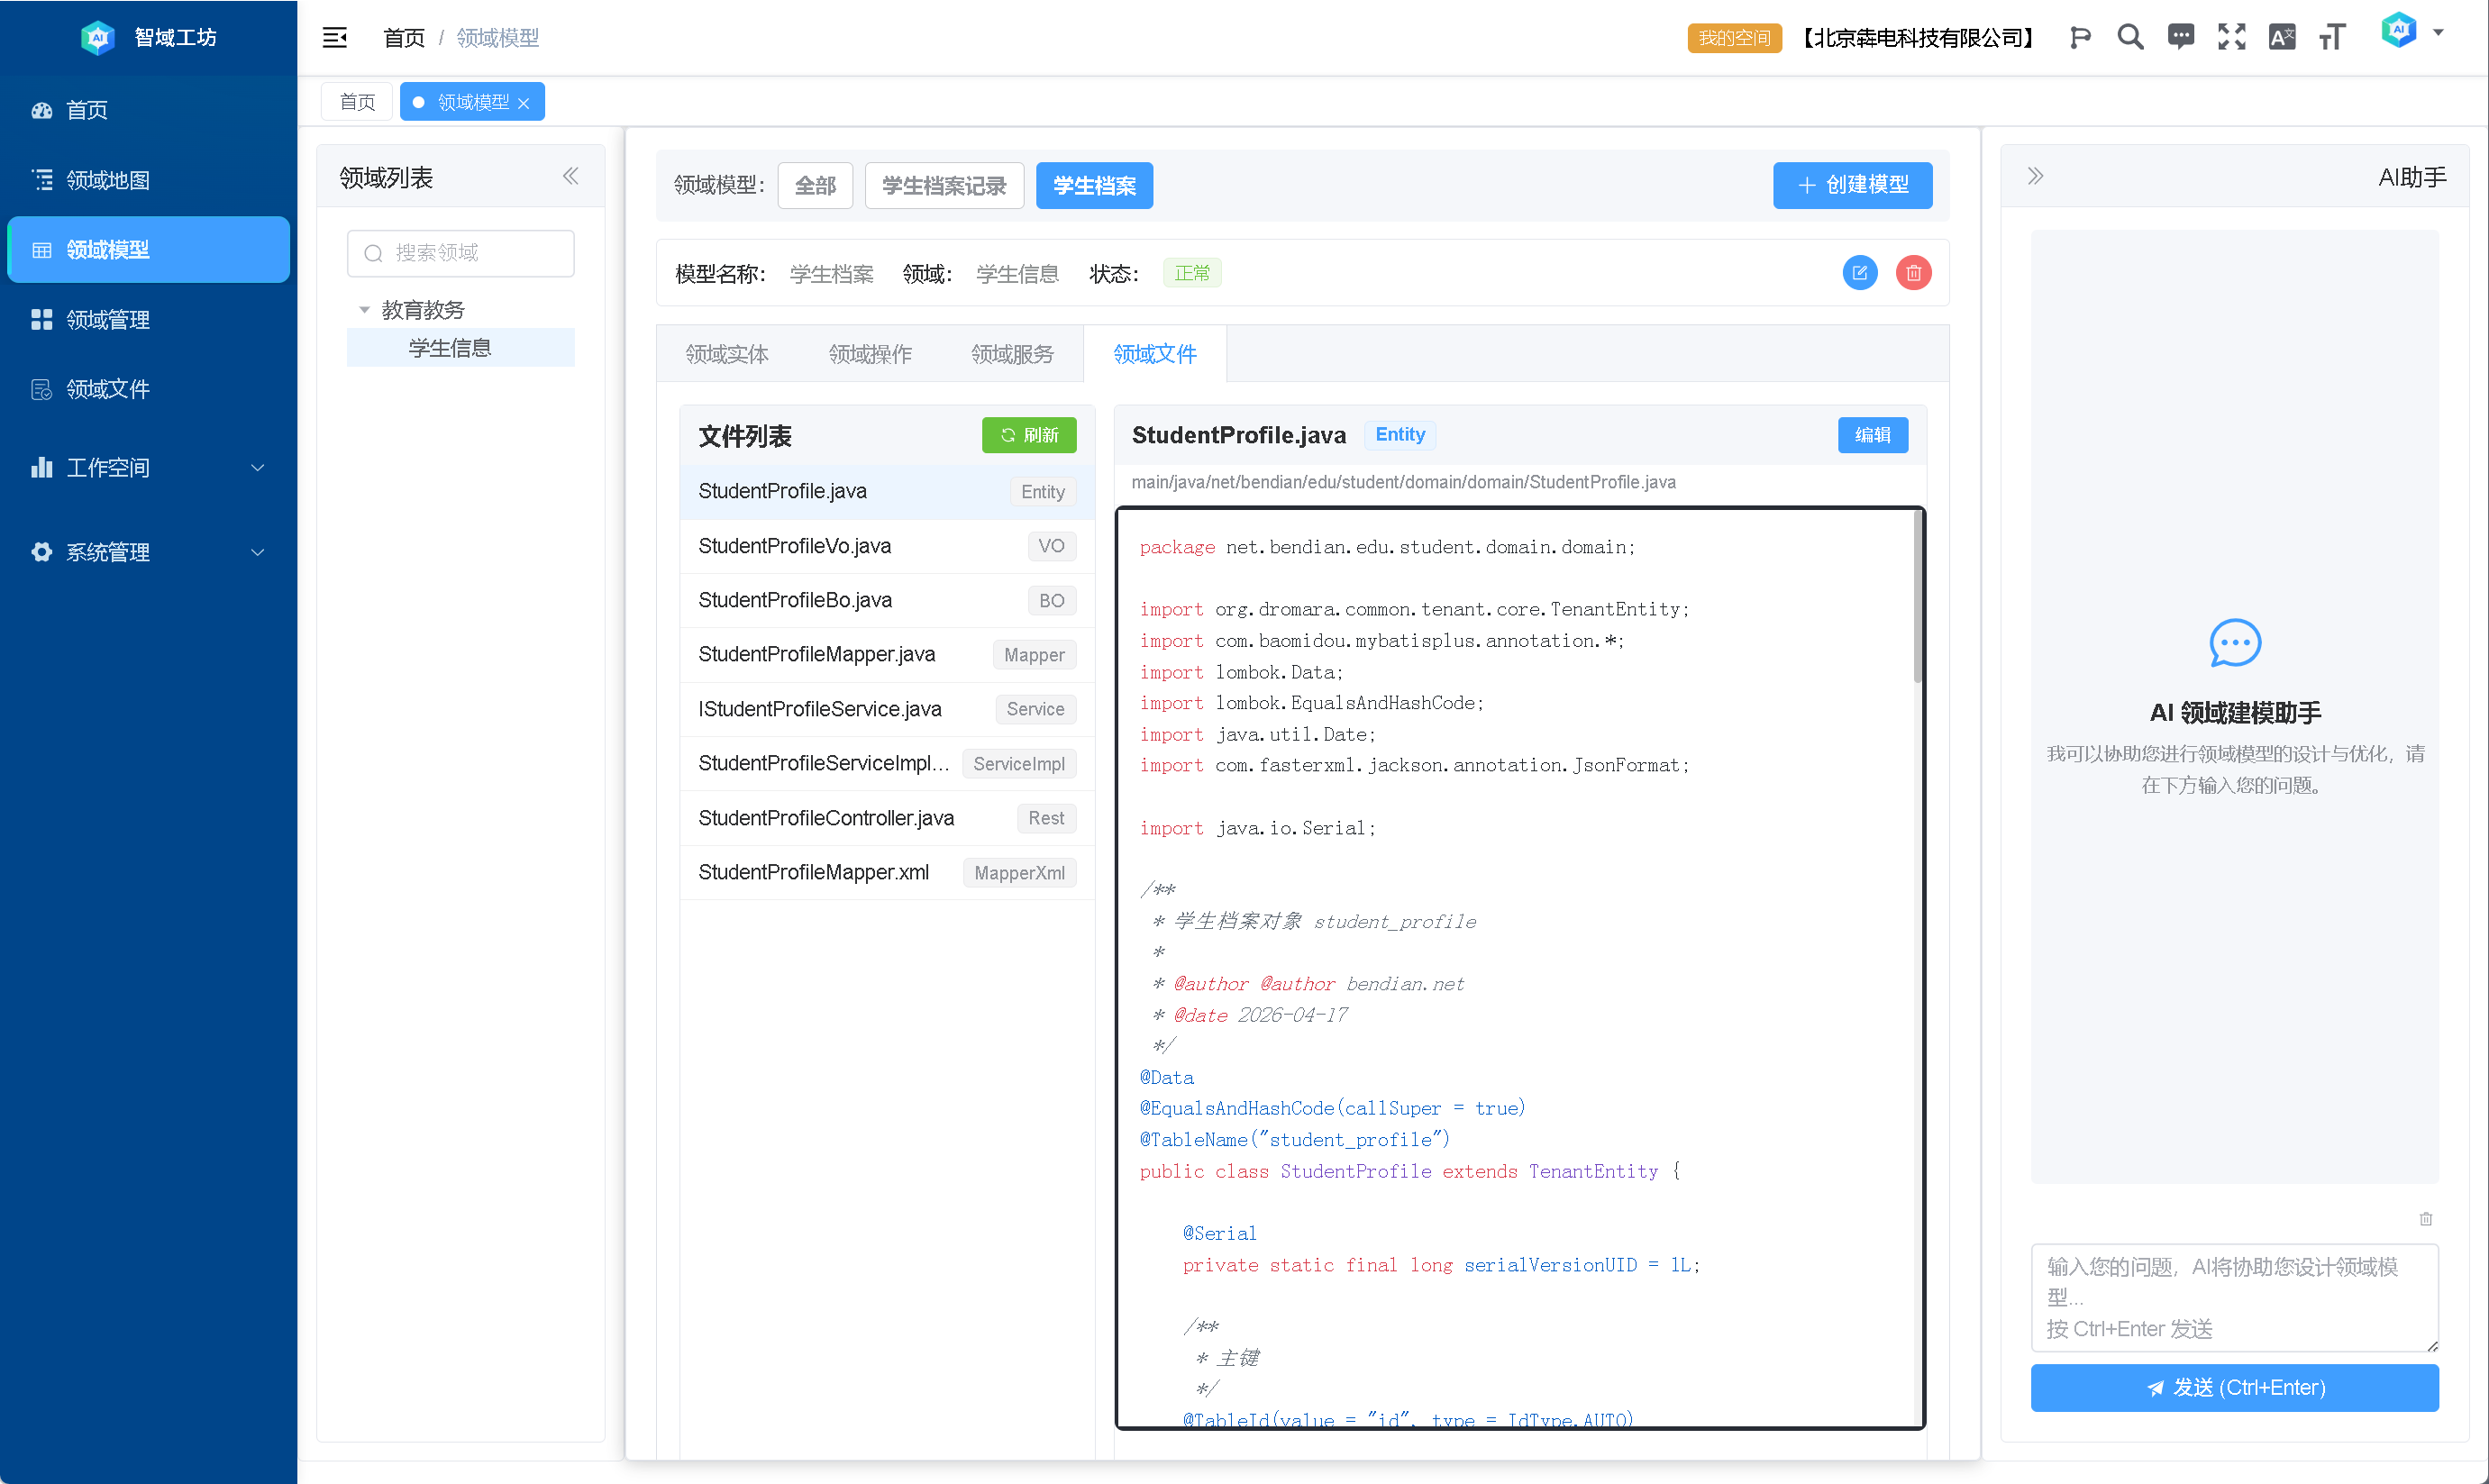Screen dimensions: 2489x1484
Task: Collapse the 教育教务 tree node
Action: click(x=364, y=310)
